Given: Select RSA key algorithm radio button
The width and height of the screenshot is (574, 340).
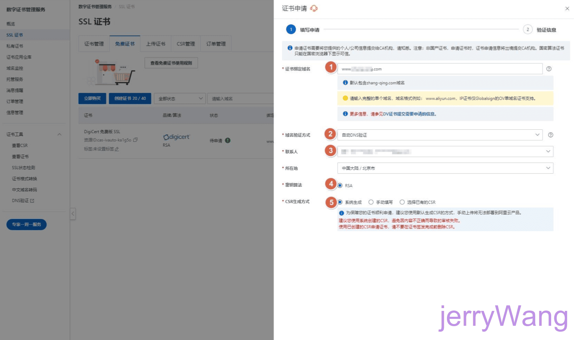Looking at the screenshot, I should point(340,185).
